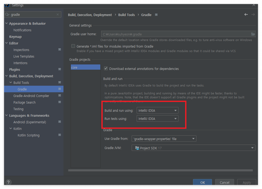Close the Settings dialog
The height and width of the screenshot is (189, 262).
[254, 5]
